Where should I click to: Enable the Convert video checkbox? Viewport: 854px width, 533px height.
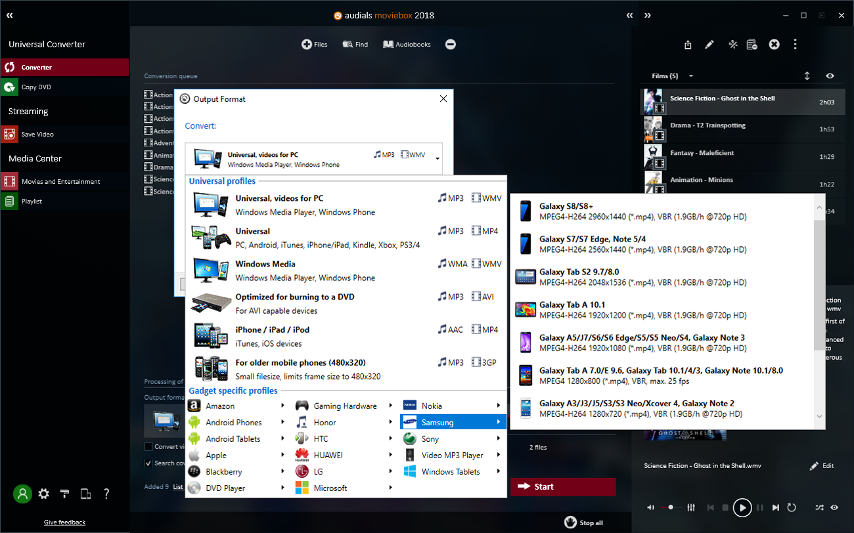point(148,447)
